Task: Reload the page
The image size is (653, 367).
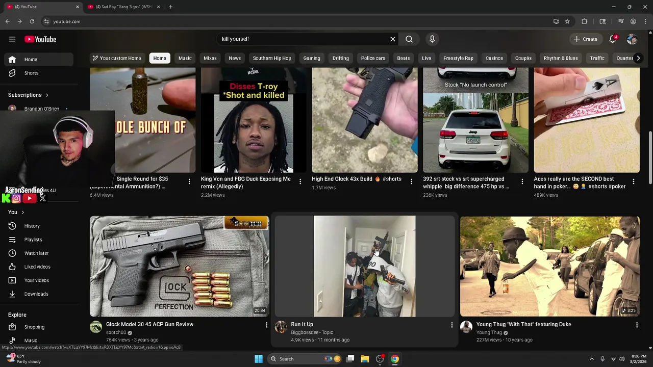Action: [x=32, y=21]
